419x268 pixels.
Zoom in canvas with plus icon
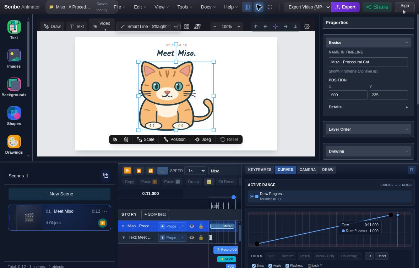239,27
